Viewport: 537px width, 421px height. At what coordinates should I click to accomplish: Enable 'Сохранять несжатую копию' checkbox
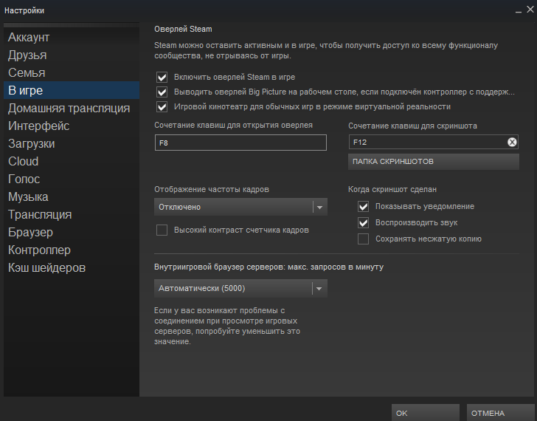[x=363, y=239]
